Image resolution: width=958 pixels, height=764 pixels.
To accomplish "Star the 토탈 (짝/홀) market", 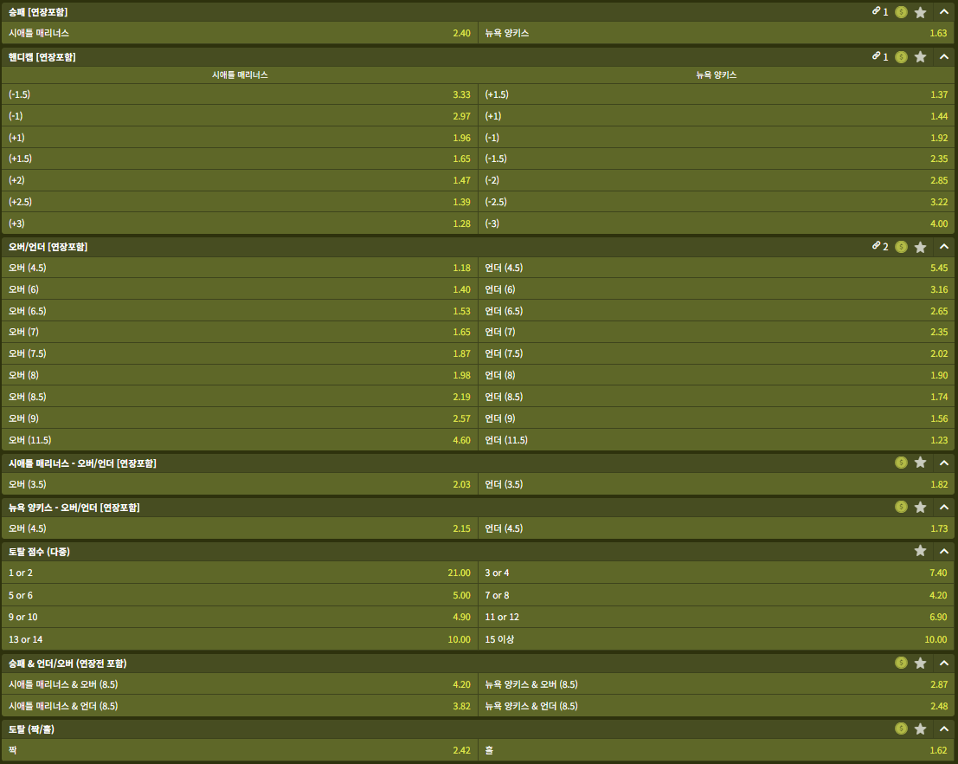I will [x=920, y=729].
